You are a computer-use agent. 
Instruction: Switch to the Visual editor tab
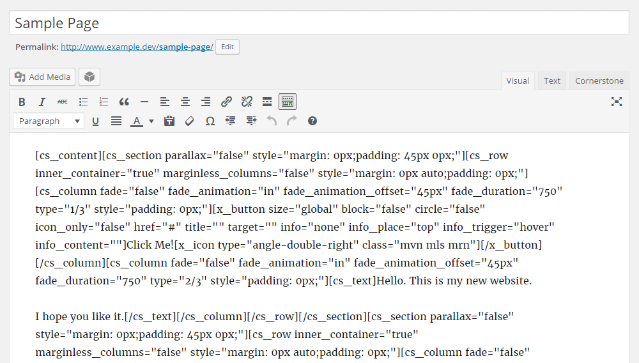518,81
